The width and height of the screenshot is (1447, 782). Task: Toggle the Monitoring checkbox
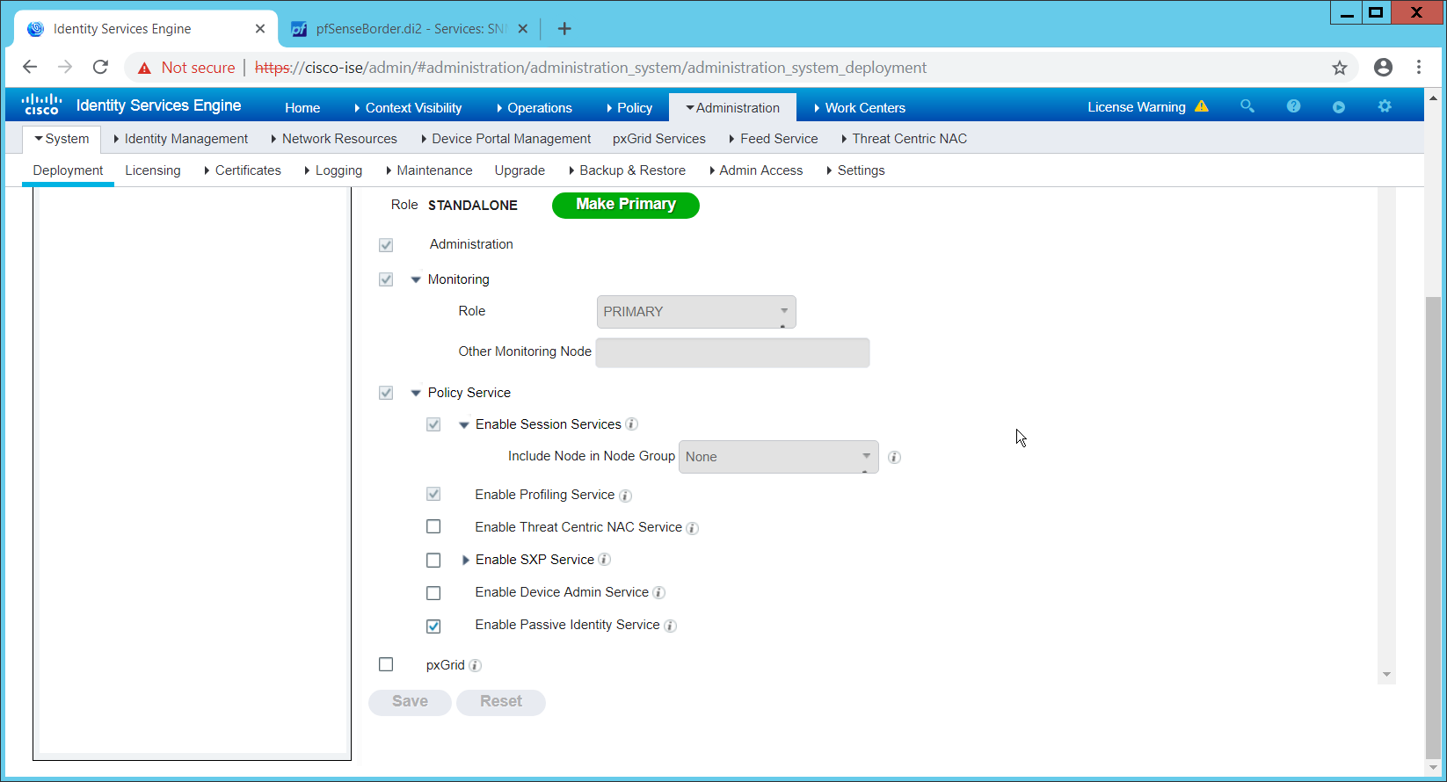386,279
